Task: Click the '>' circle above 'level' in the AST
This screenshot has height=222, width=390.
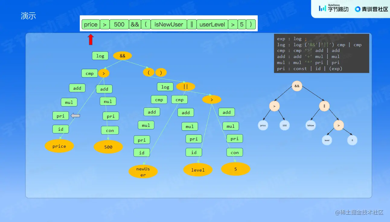Action: coord(339,125)
